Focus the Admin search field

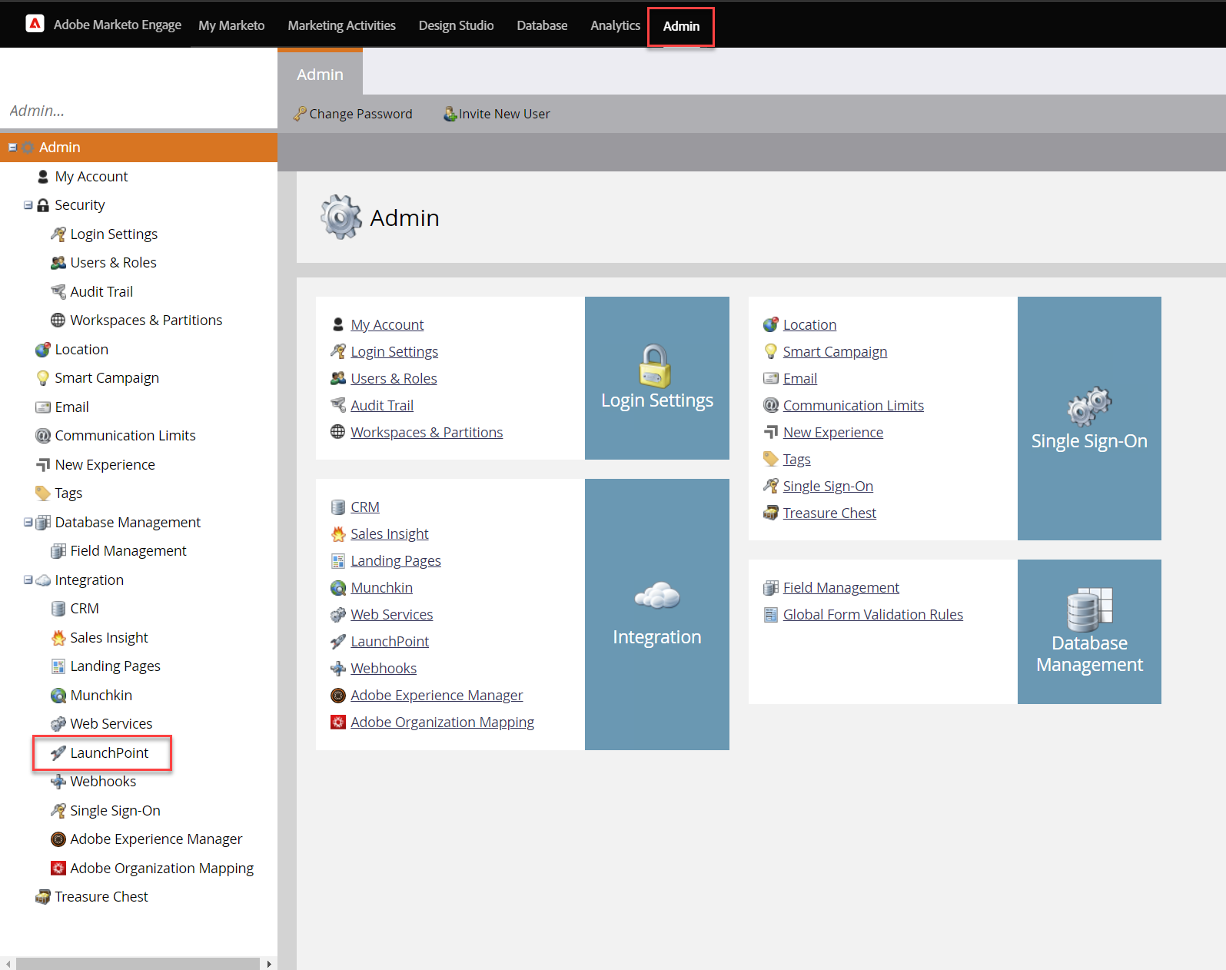pyautogui.click(x=138, y=111)
